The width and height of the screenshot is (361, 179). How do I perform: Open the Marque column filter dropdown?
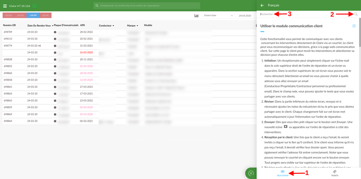[x=137, y=26]
